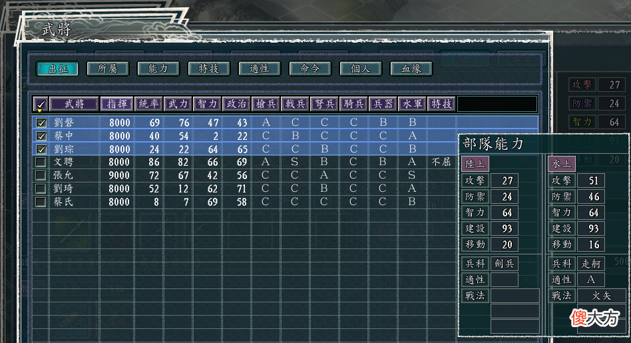631x343 pixels.
Task: Click officer name 蔡氏
Action: (x=64, y=202)
